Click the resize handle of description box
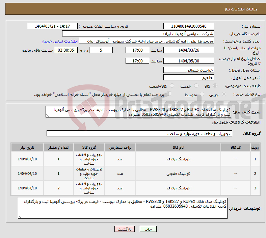This screenshot has width=266, height=238. (x=47, y=116)
